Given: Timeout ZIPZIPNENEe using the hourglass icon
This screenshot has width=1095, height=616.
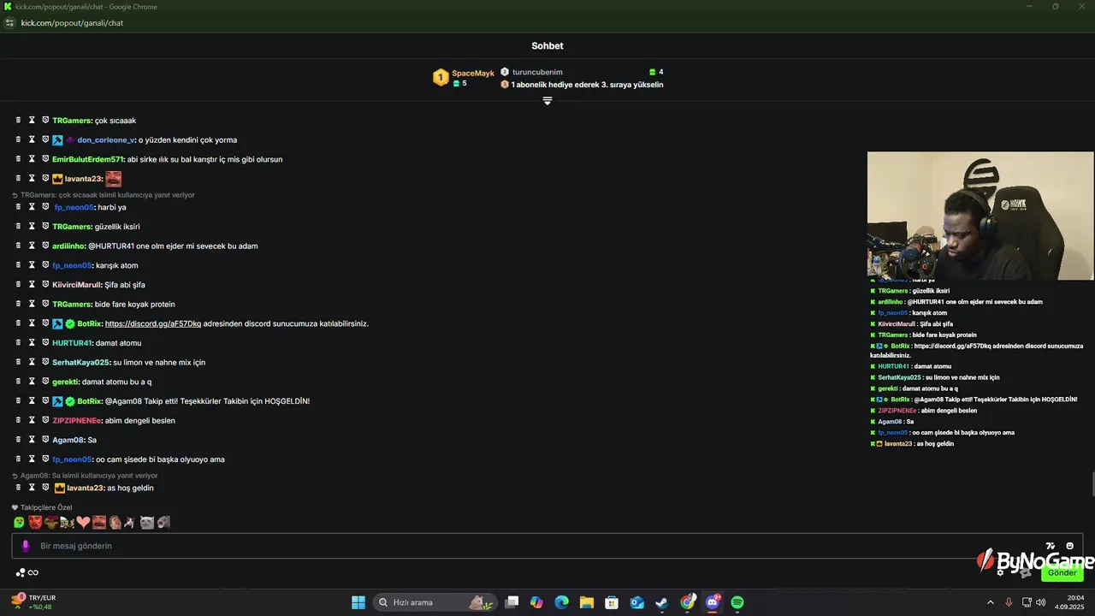Looking at the screenshot, I should pos(32,420).
